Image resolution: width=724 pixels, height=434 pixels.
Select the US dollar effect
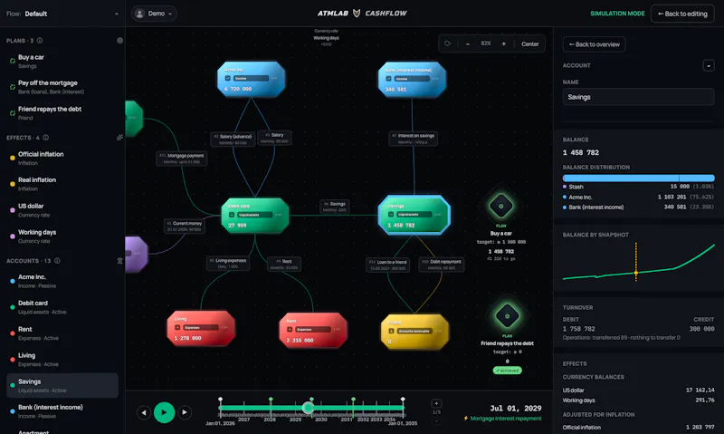click(62, 210)
